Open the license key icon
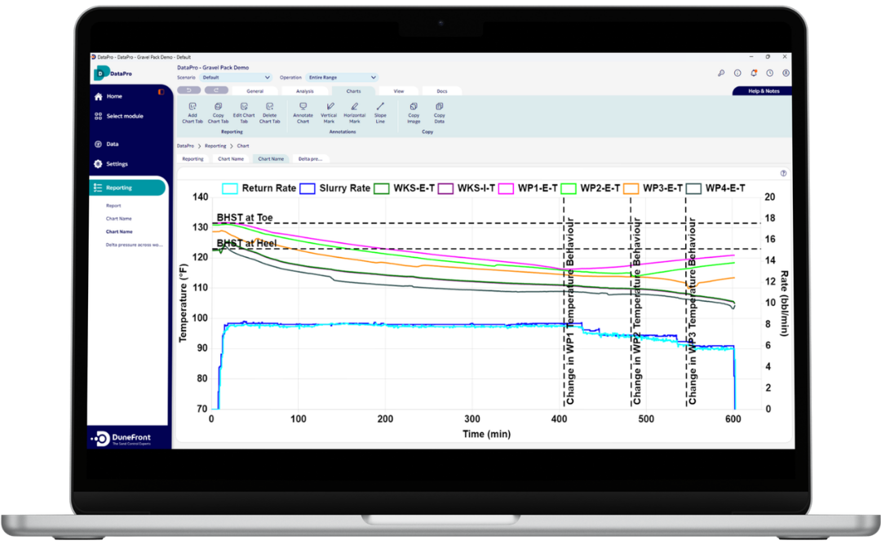This screenshot has height=545, width=881. click(x=721, y=73)
